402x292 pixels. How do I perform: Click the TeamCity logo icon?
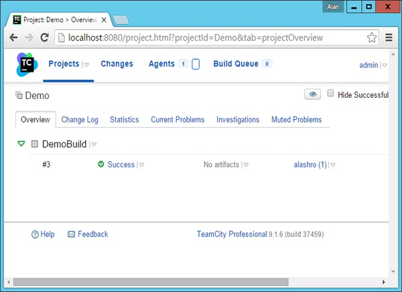pos(27,65)
